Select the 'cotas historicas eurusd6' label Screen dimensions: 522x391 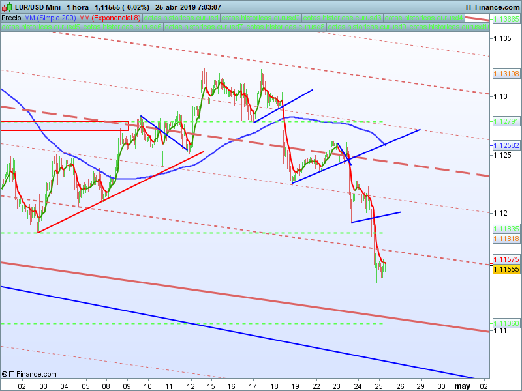click(x=122, y=27)
